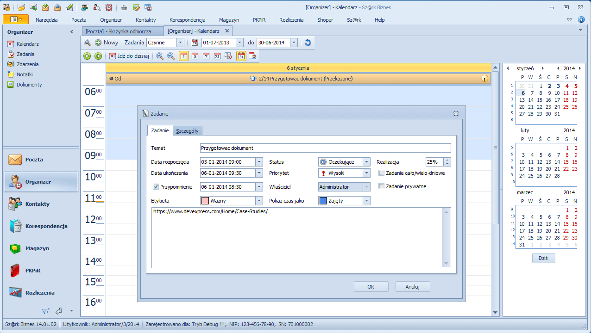The width and height of the screenshot is (591, 333).
Task: Expand the Status dropdown
Action: pos(366,162)
